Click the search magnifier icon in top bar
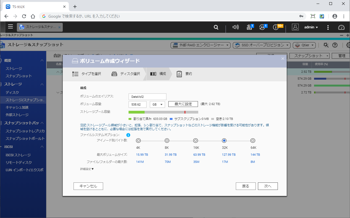The image size is (350, 218). point(216,27)
